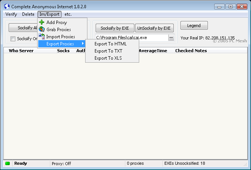251x170 pixels.
Task: Maximize the application window
Action: 230,7
